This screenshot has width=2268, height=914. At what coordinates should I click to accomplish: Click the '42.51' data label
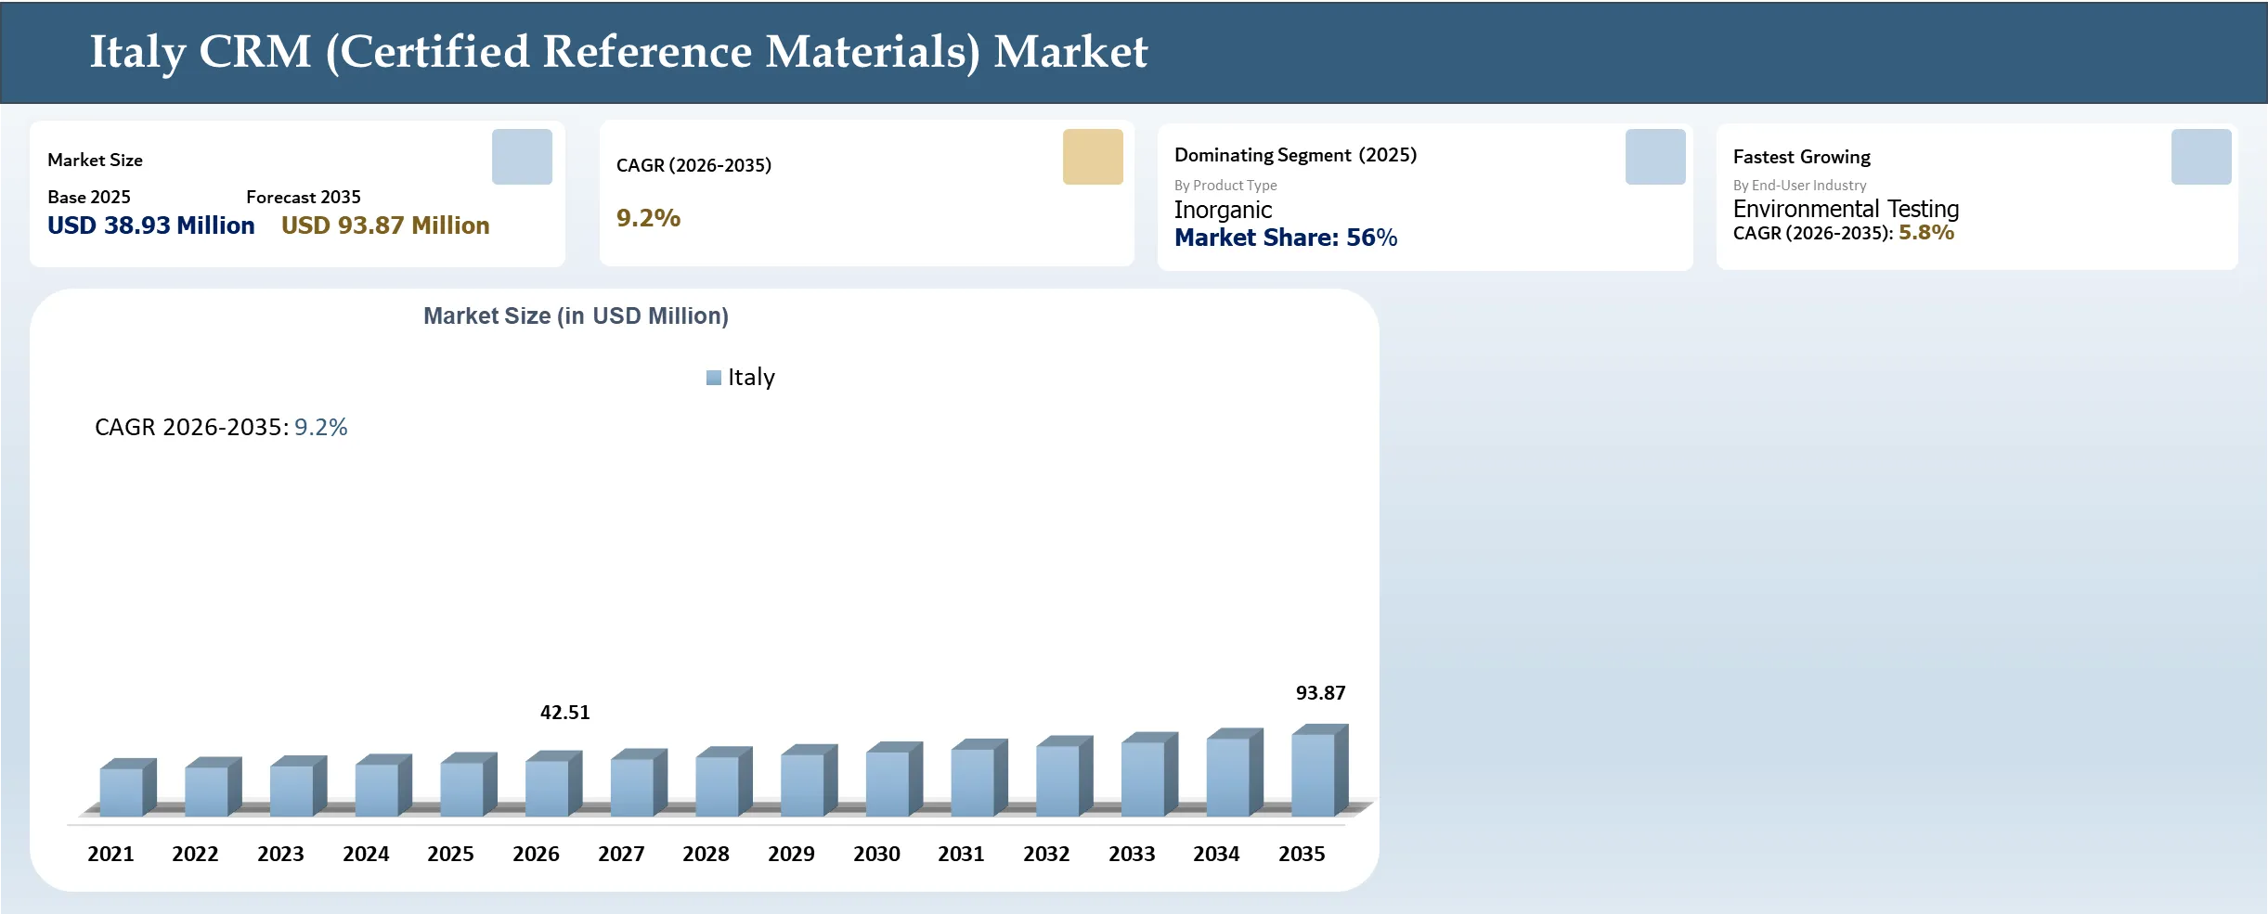[564, 713]
